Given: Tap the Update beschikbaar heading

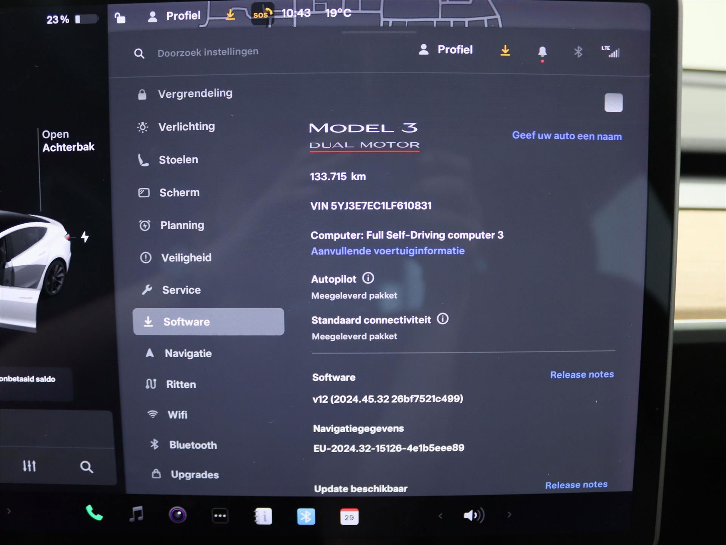Looking at the screenshot, I should [361, 489].
